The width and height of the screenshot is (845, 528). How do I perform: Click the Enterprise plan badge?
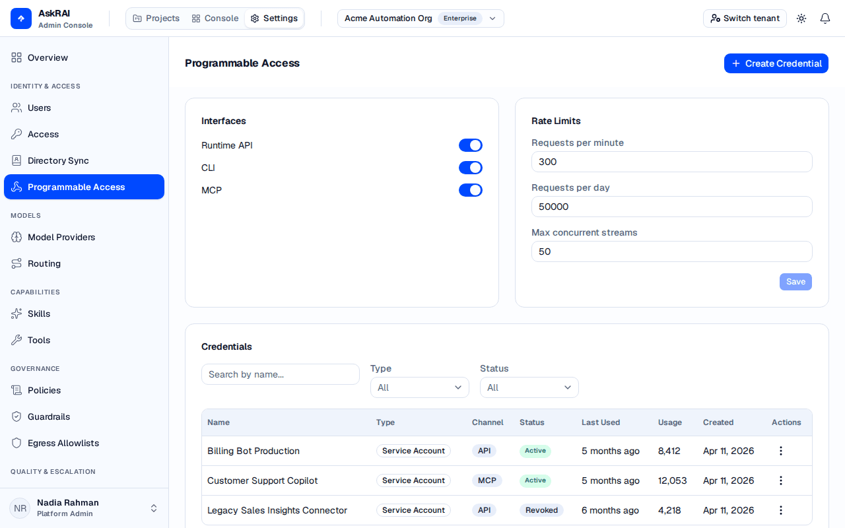click(460, 18)
